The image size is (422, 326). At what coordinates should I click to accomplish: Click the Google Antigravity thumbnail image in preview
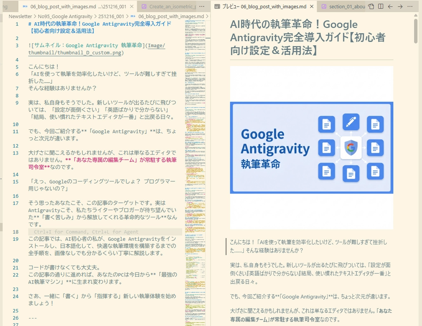tap(312, 148)
